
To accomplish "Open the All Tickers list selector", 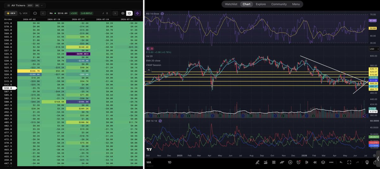I will point(25,5).
